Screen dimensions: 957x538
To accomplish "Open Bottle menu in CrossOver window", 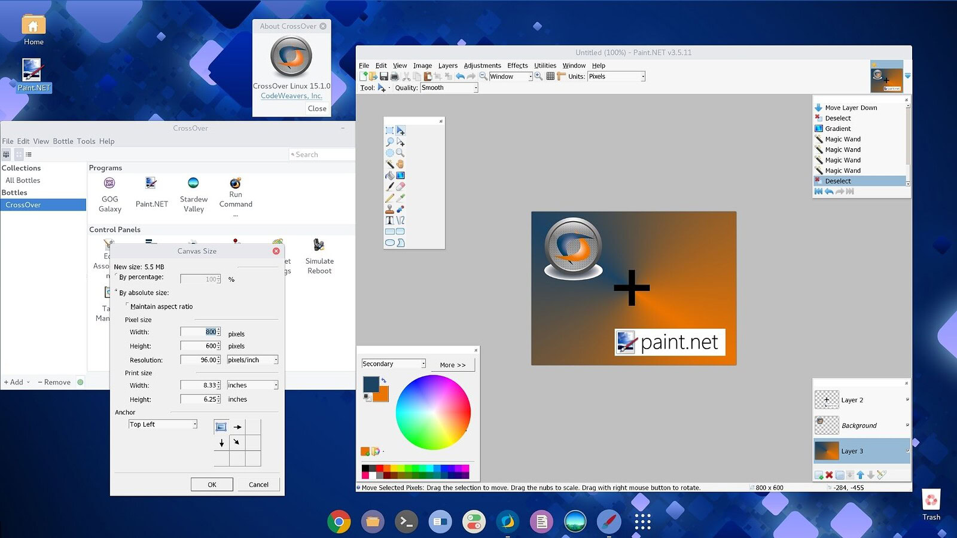I will tap(63, 141).
